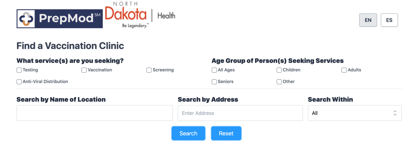Check the Testing service checkbox
Viewport: 410px width, 152px height.
[x=19, y=70]
